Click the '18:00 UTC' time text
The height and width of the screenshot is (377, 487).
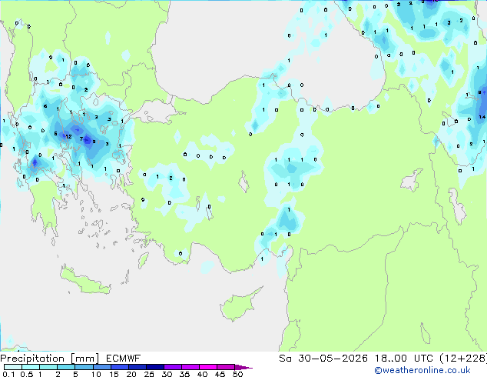[x=404, y=359]
